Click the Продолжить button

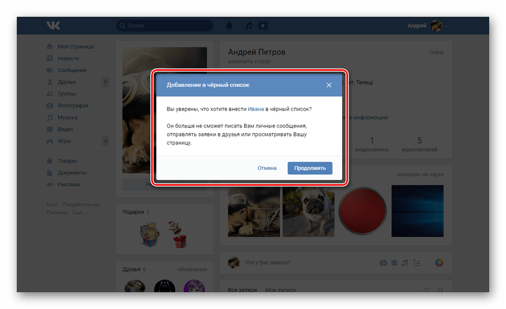(310, 168)
